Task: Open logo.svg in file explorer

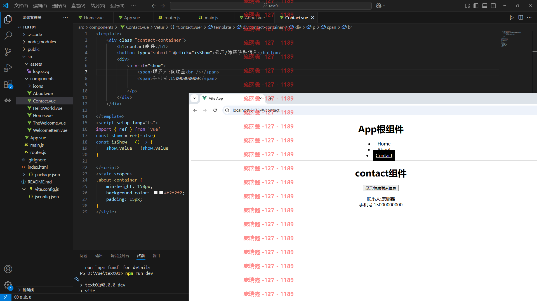Action: [x=41, y=71]
